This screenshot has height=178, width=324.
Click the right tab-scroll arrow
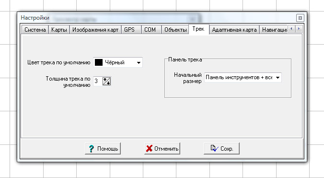tap(299, 28)
